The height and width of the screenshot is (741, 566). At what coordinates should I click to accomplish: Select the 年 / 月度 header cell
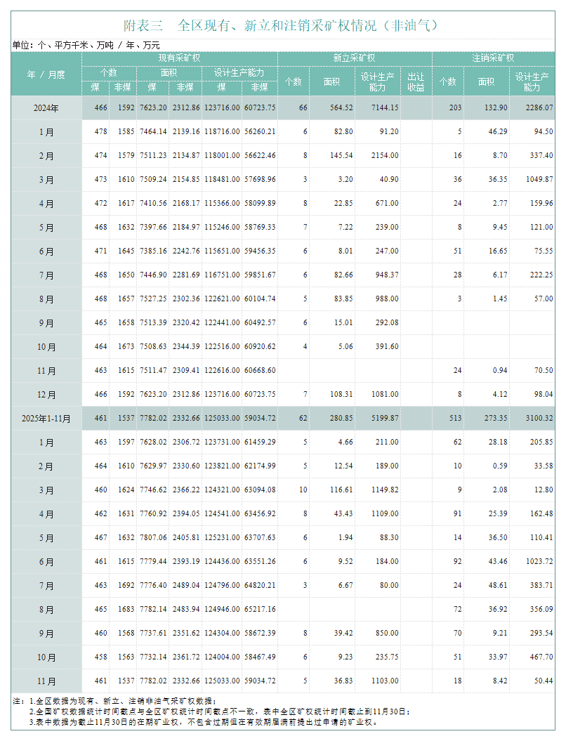46,74
